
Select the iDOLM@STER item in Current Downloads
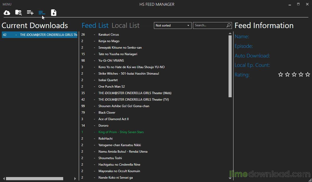[40, 35]
